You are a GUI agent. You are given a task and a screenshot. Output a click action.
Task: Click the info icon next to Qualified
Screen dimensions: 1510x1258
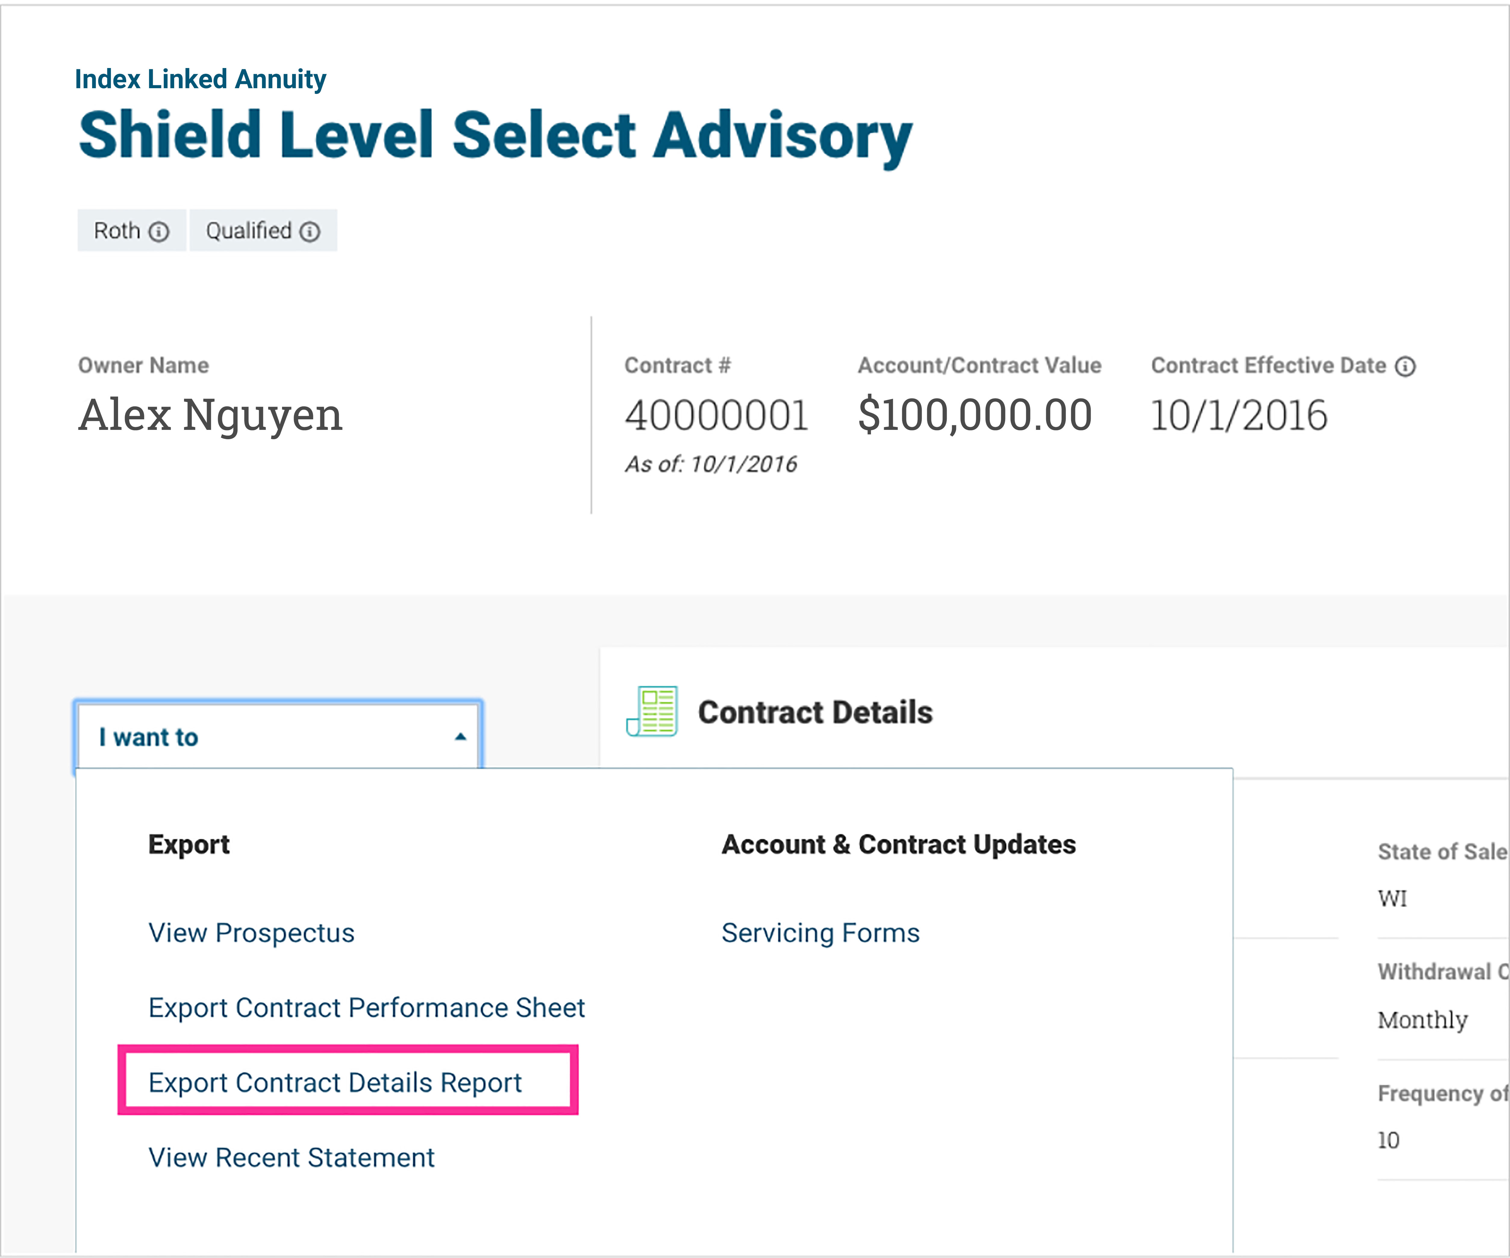[310, 231]
